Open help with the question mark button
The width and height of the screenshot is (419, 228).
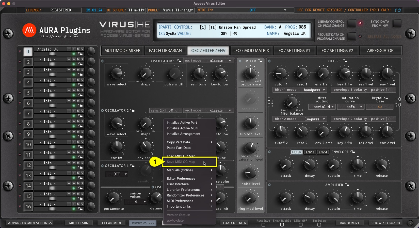point(410,223)
